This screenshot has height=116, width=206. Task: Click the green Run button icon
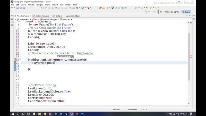(x=83, y=8)
